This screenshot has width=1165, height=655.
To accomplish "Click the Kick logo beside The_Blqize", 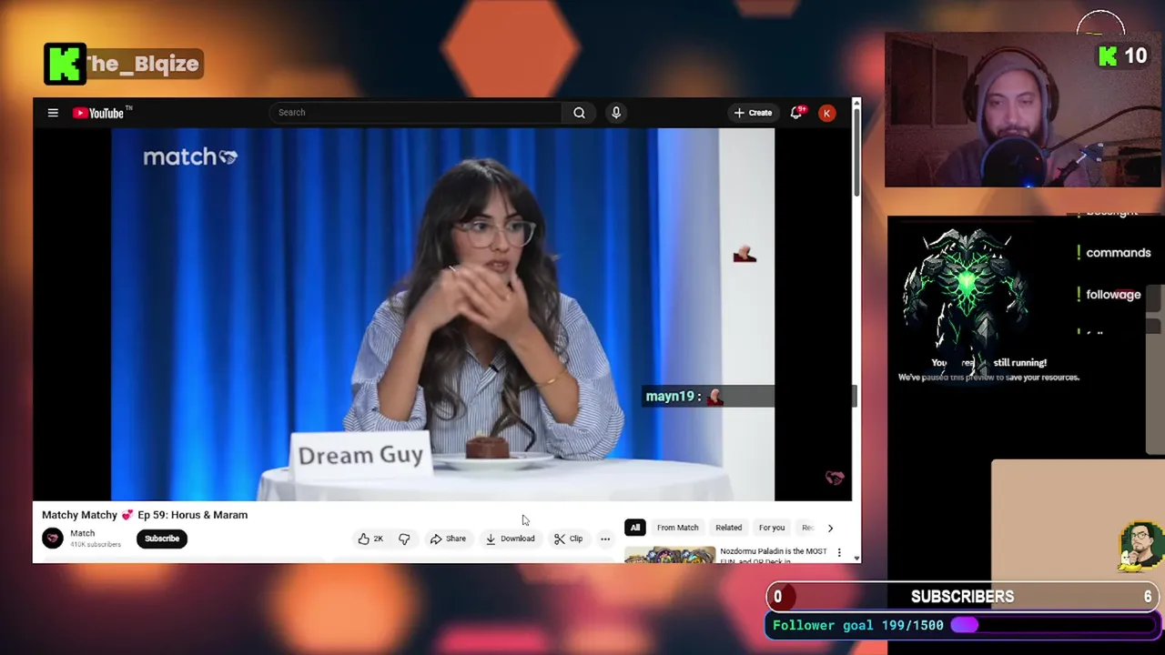I will tap(64, 64).
